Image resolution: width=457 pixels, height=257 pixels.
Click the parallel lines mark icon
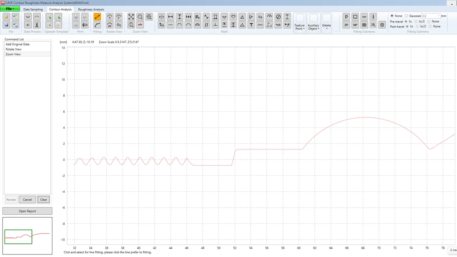point(206,25)
